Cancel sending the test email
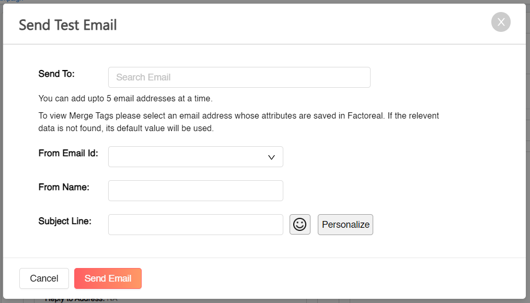Viewport: 530px width, 303px height. coord(44,278)
